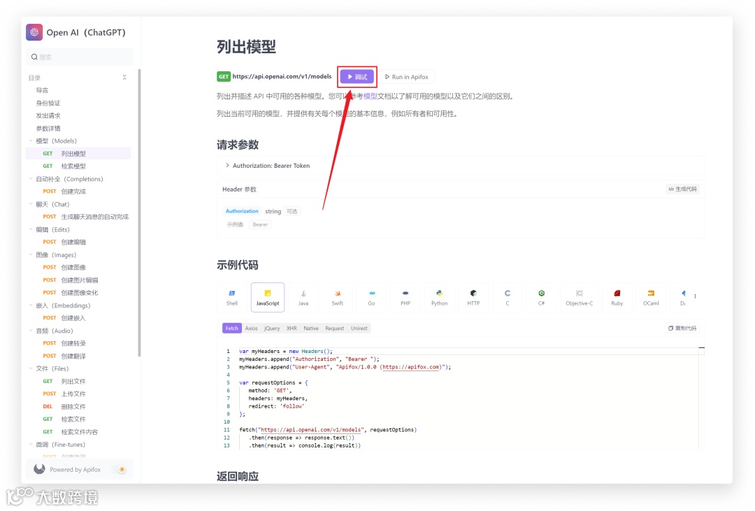Click the Apifox logo in footer

[39, 469]
